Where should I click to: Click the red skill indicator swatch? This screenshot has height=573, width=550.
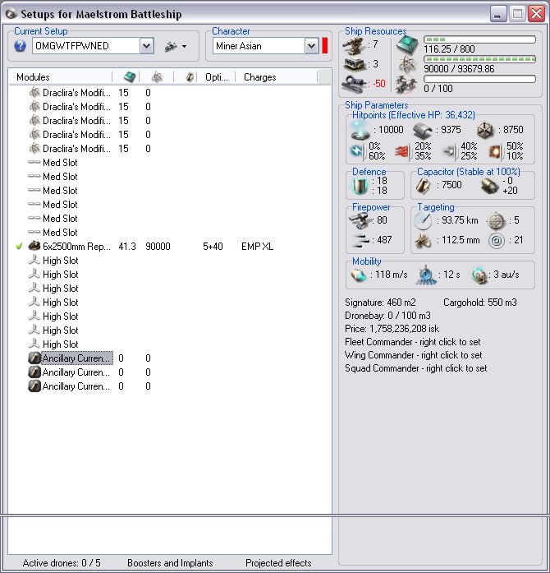pos(325,46)
